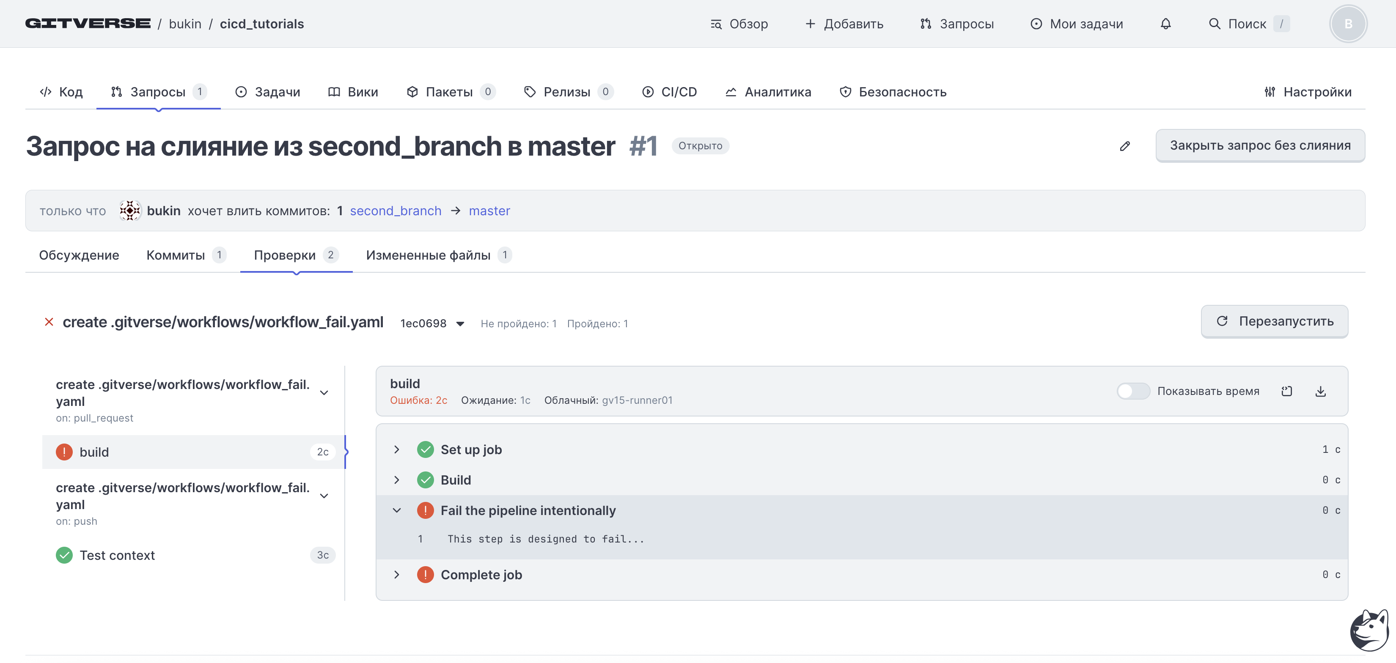
Task: Click the fox mascot helper icon
Action: point(1369,630)
